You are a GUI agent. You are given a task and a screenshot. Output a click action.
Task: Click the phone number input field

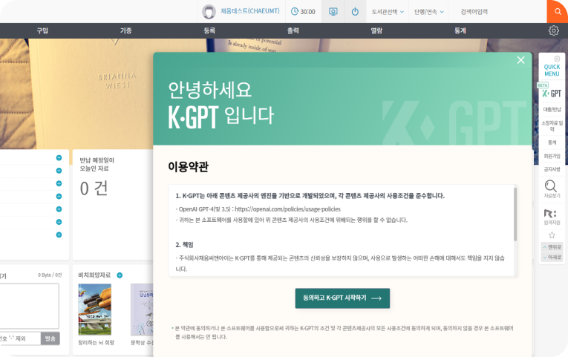pos(20,338)
